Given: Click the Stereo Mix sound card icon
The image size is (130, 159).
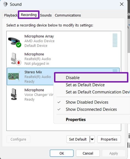Looking at the screenshot, I should 14,76.
